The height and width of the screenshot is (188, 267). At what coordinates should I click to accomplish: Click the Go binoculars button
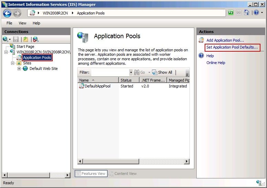(140, 72)
